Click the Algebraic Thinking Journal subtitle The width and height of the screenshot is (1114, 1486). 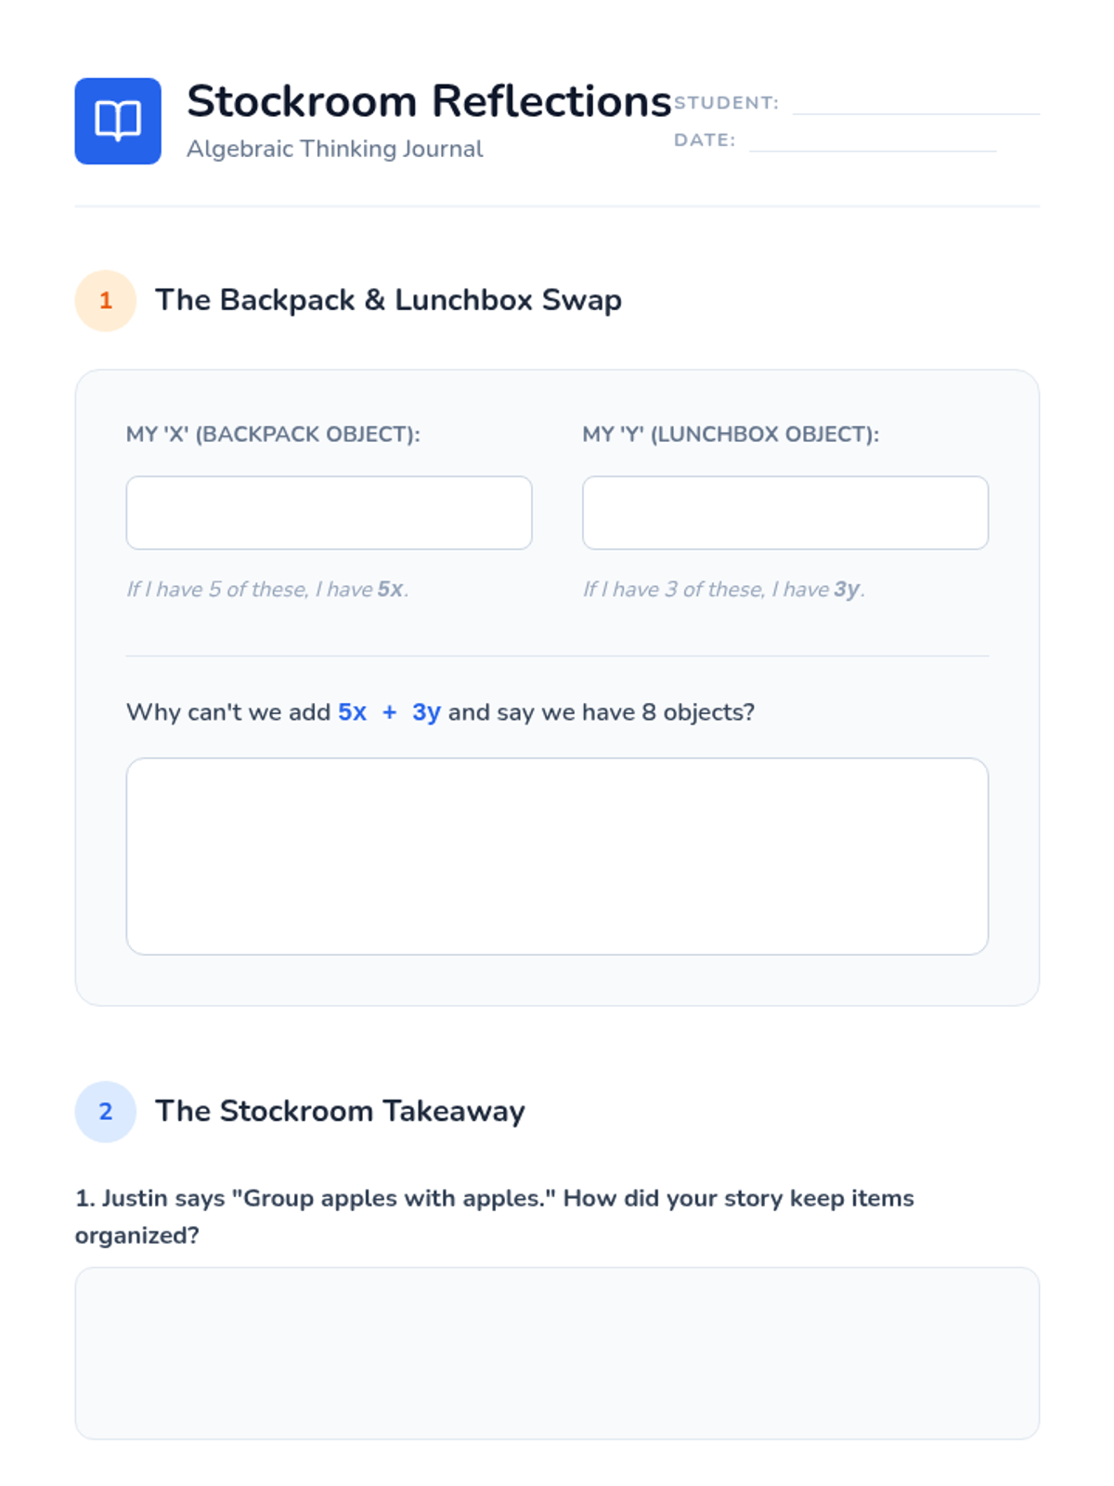click(x=334, y=149)
